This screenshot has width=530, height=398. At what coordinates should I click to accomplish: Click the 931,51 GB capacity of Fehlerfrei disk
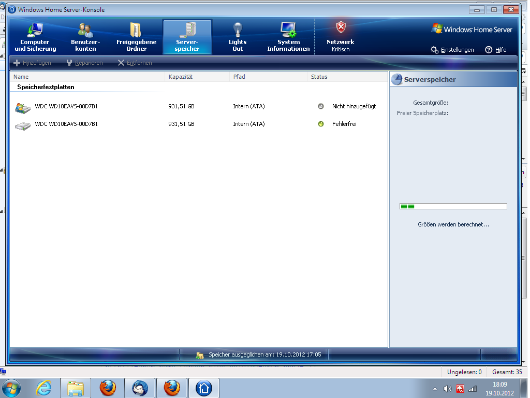[182, 124]
